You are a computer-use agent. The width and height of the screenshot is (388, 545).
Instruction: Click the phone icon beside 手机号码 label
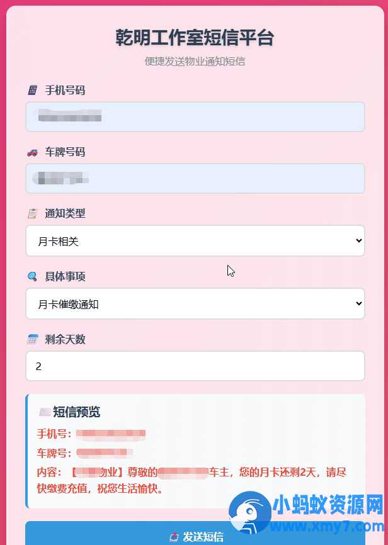click(x=31, y=90)
